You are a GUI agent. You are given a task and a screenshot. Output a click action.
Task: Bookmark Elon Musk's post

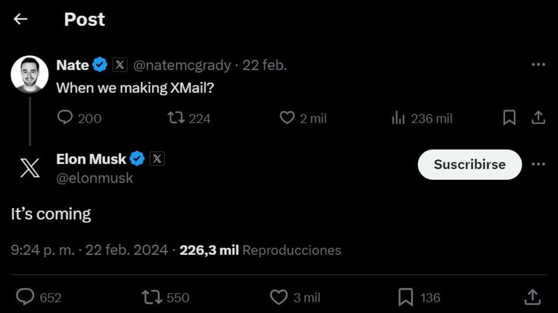(405, 297)
